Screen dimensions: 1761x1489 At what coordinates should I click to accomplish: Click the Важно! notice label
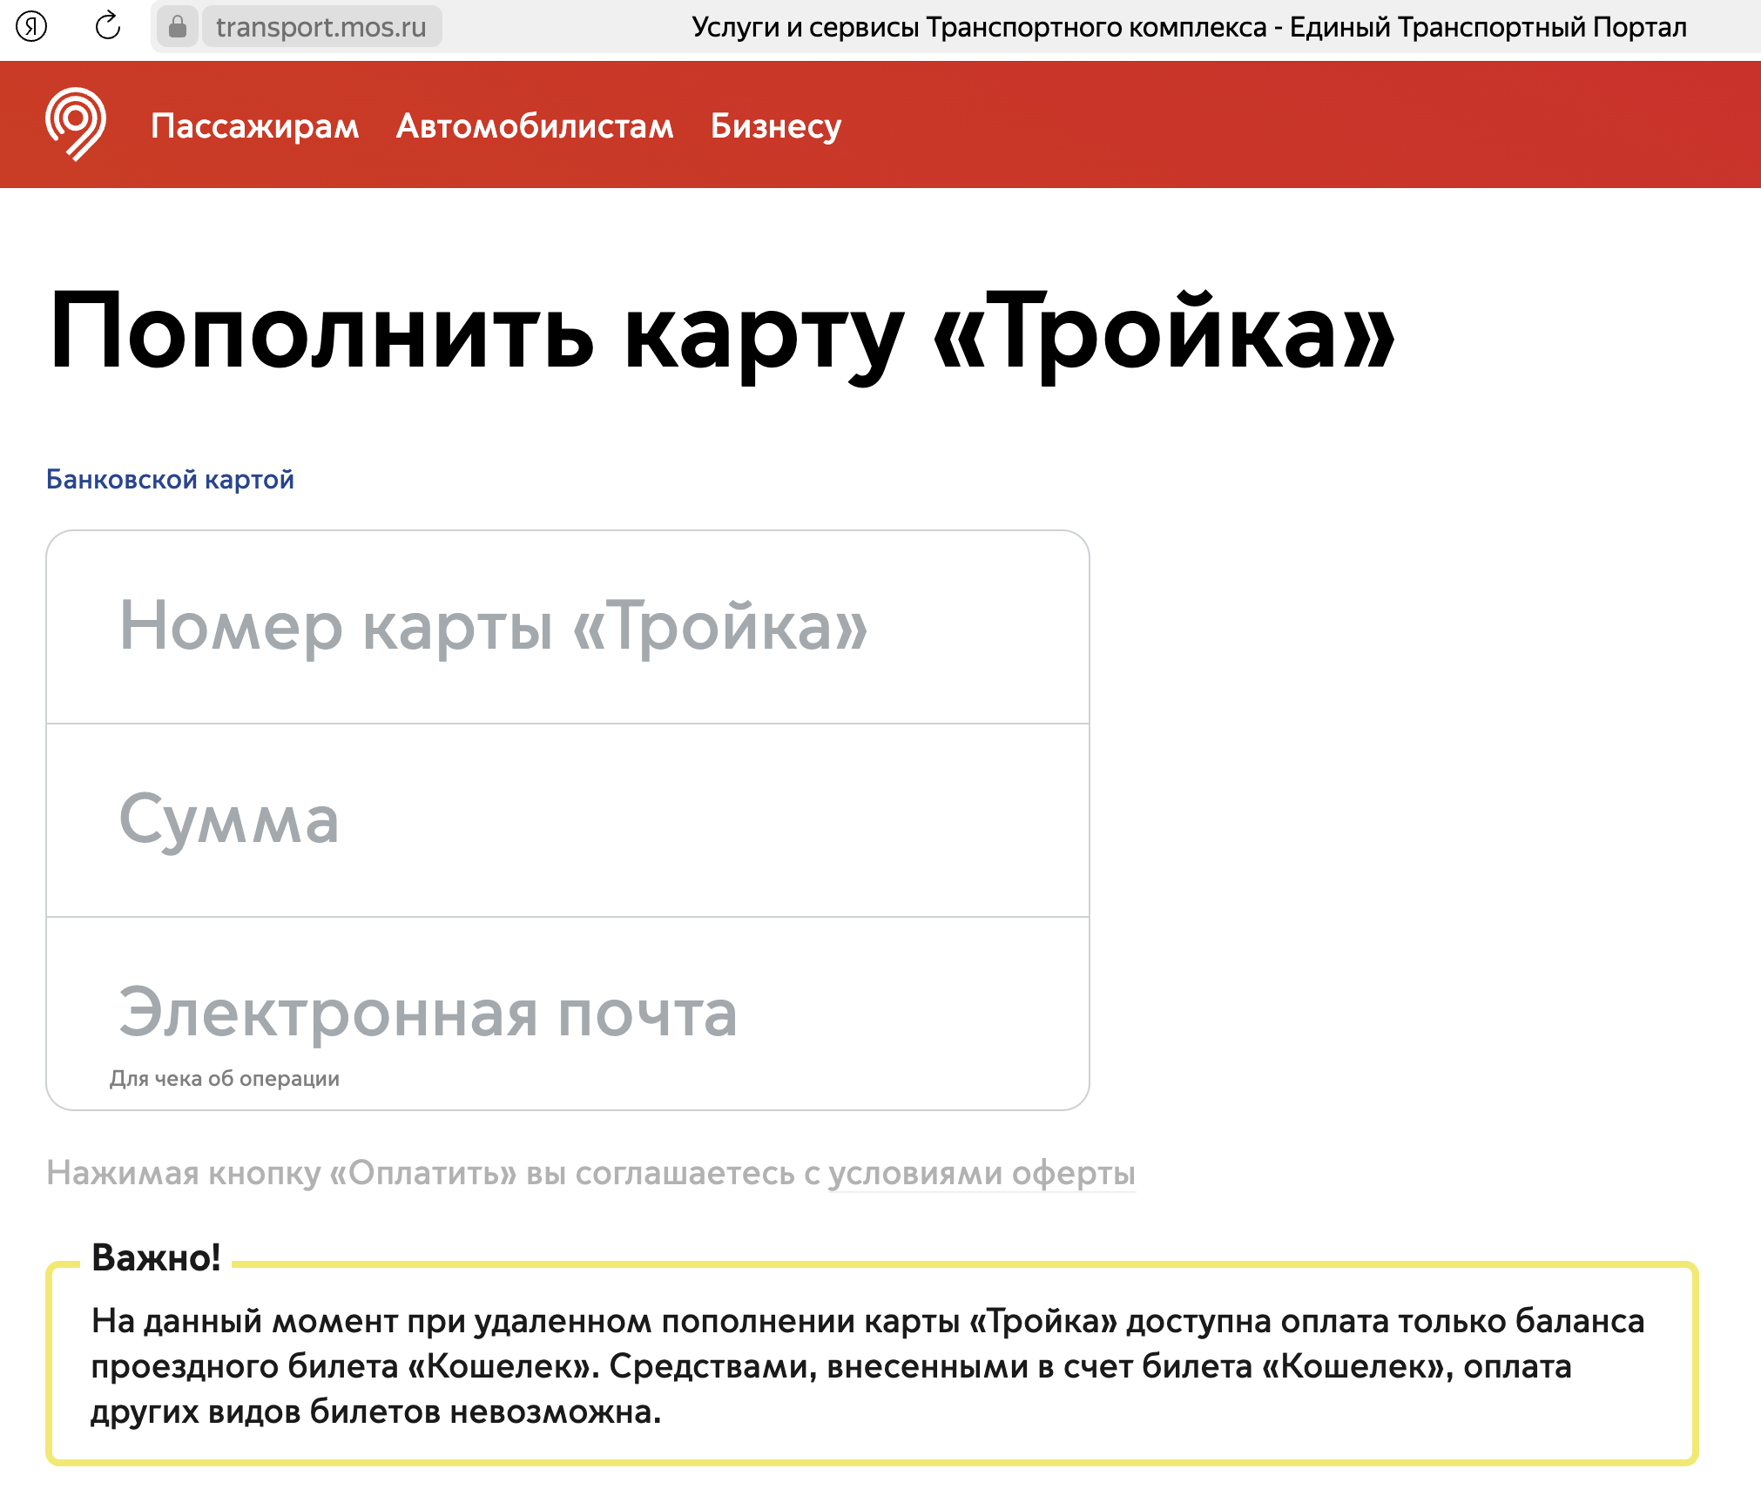(x=156, y=1257)
